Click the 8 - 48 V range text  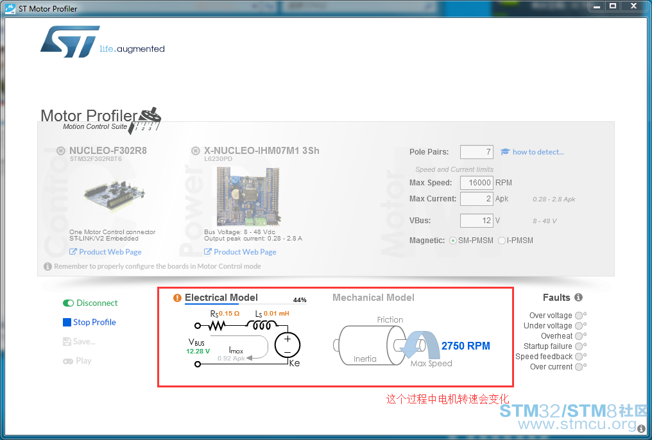click(545, 221)
